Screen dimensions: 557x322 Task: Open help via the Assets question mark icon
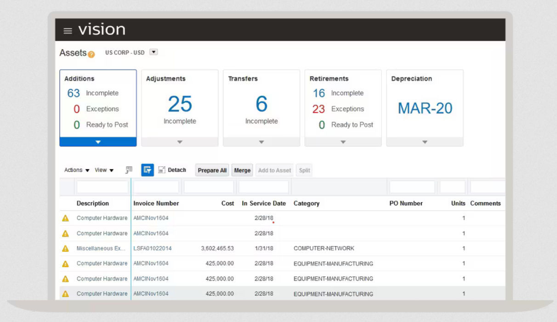tap(91, 54)
